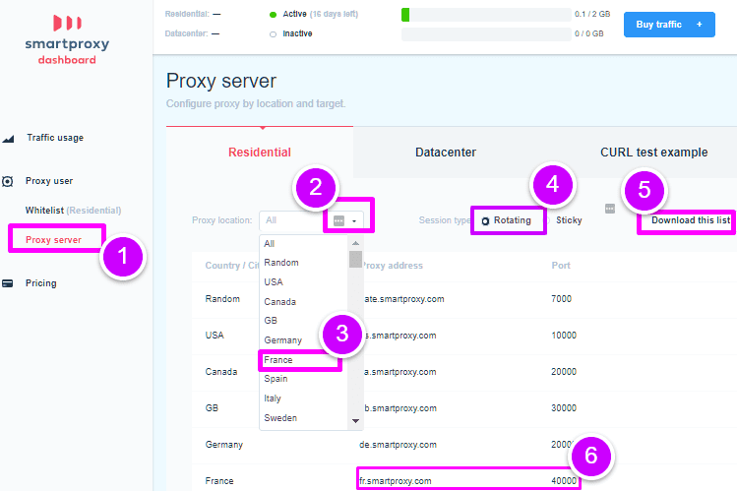This screenshot has height=491, width=737.
Task: Click the Buy traffic button
Action: point(669,25)
